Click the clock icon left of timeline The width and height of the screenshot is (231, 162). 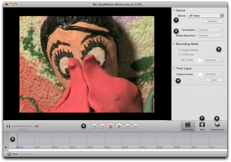click(6, 147)
